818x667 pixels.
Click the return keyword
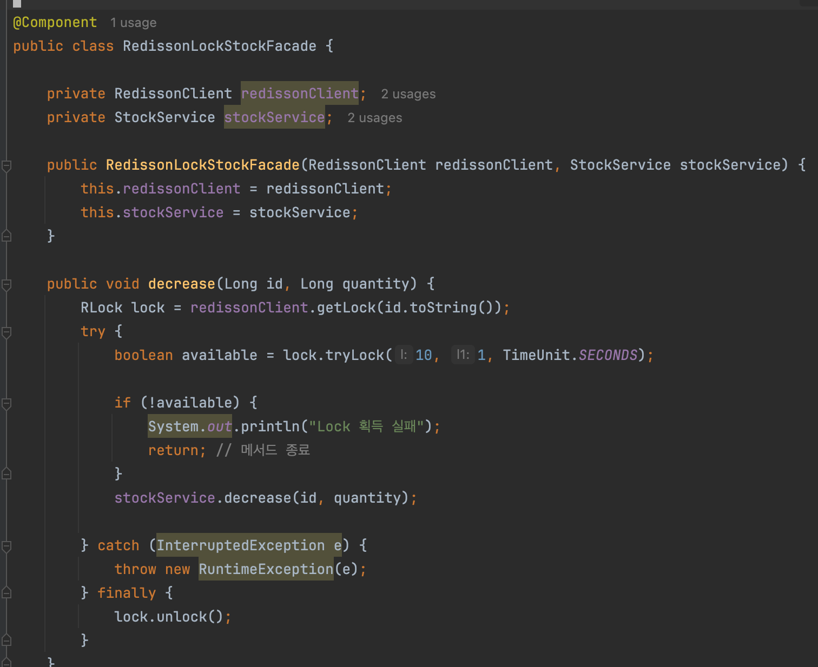click(x=173, y=450)
